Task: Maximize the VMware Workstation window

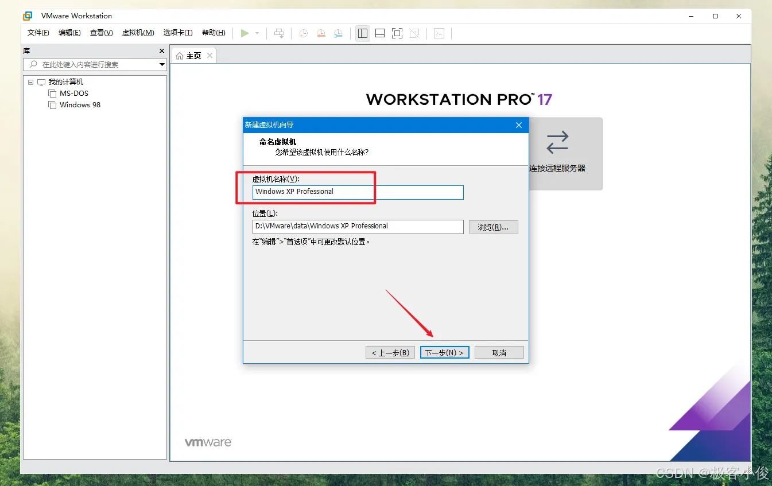Action: coord(715,16)
